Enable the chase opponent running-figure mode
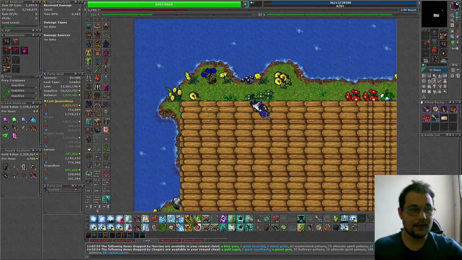The image size is (462, 260). 458,37
